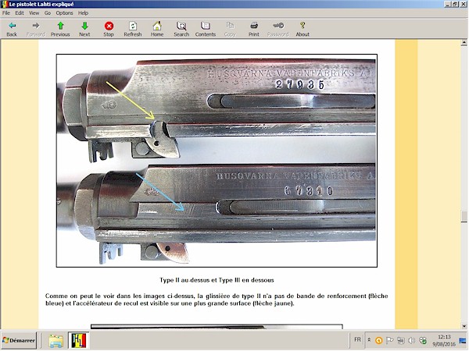The image size is (469, 351).
Task: Open the Options menu
Action: [x=64, y=12]
